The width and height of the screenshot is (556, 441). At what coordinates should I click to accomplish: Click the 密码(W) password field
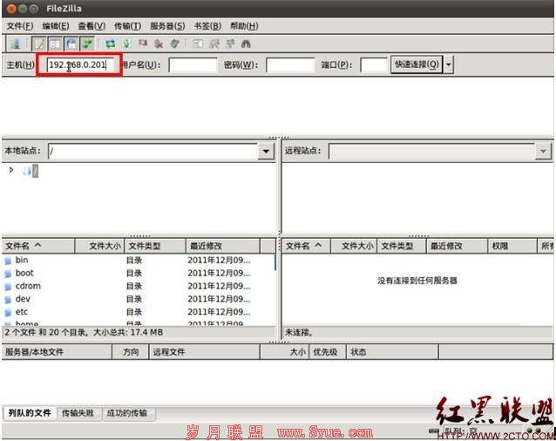290,65
